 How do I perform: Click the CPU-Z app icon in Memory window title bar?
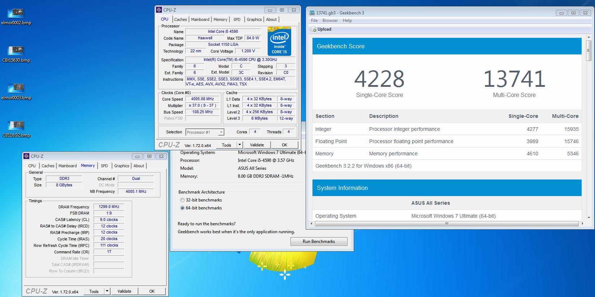point(26,156)
